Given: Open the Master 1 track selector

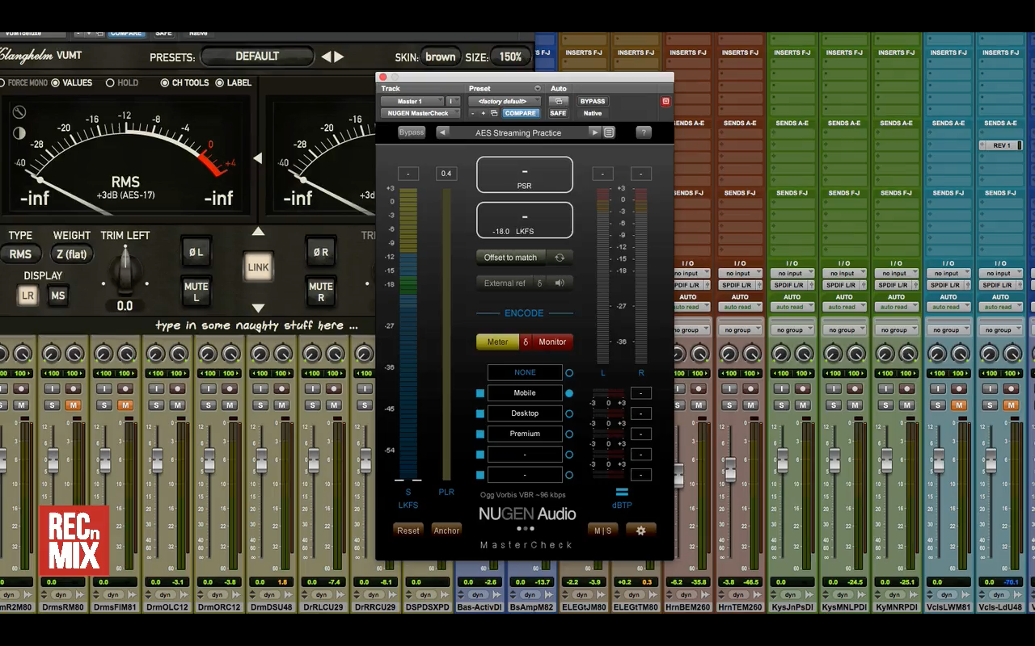Looking at the screenshot, I should click(412, 102).
